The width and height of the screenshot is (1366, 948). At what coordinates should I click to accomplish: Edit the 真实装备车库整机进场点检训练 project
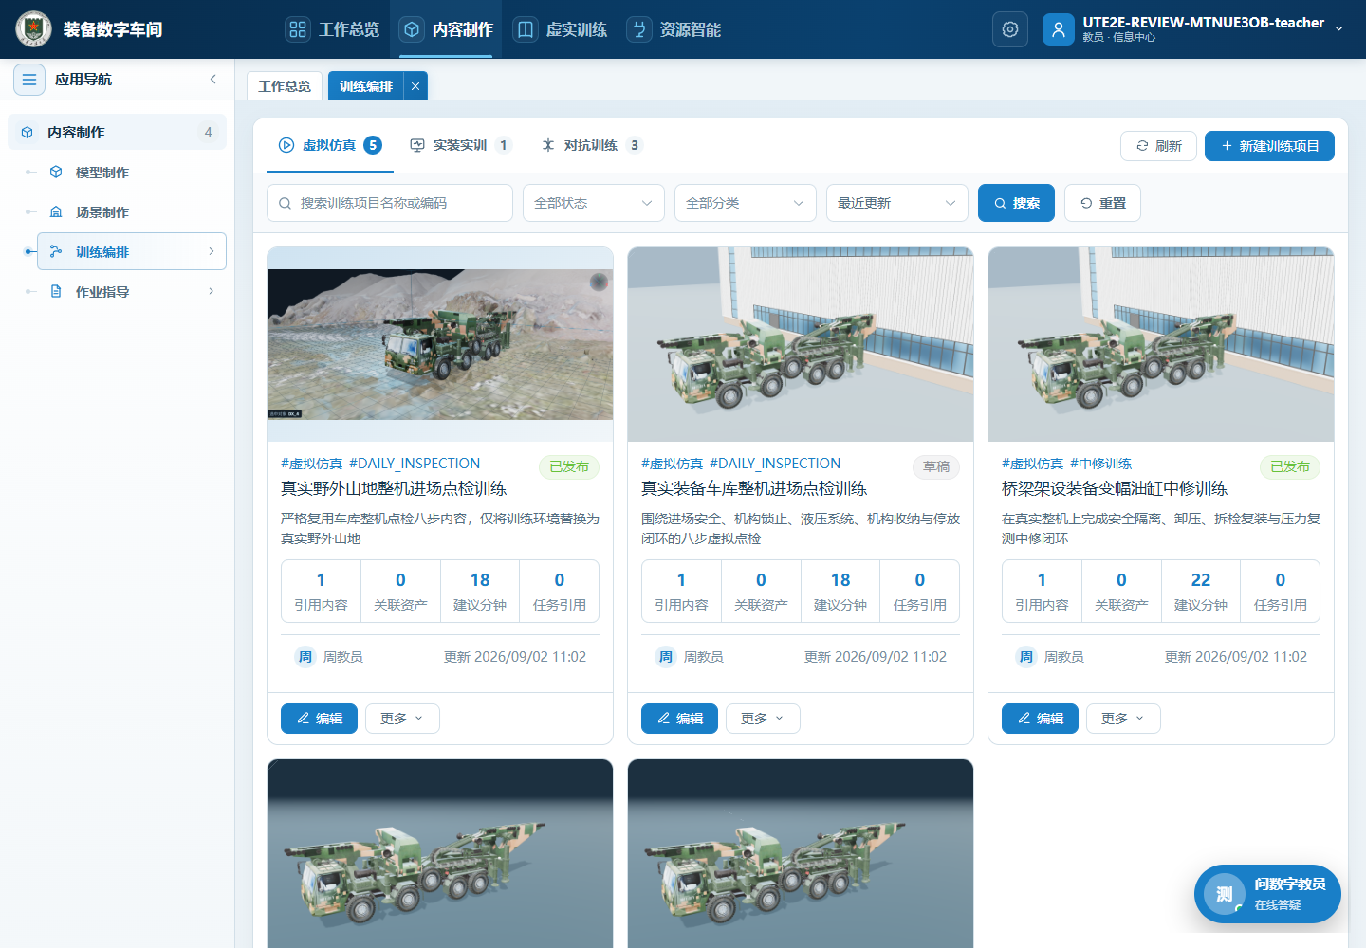click(x=679, y=719)
